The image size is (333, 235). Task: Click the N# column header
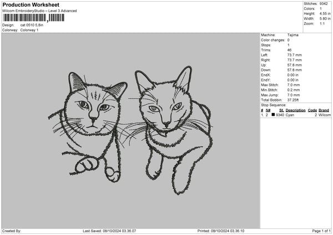(268, 110)
